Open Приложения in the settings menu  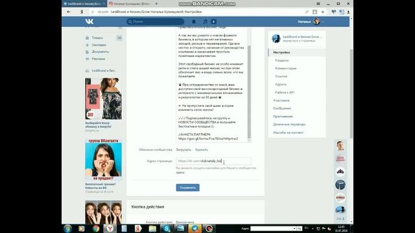pyautogui.click(x=283, y=116)
